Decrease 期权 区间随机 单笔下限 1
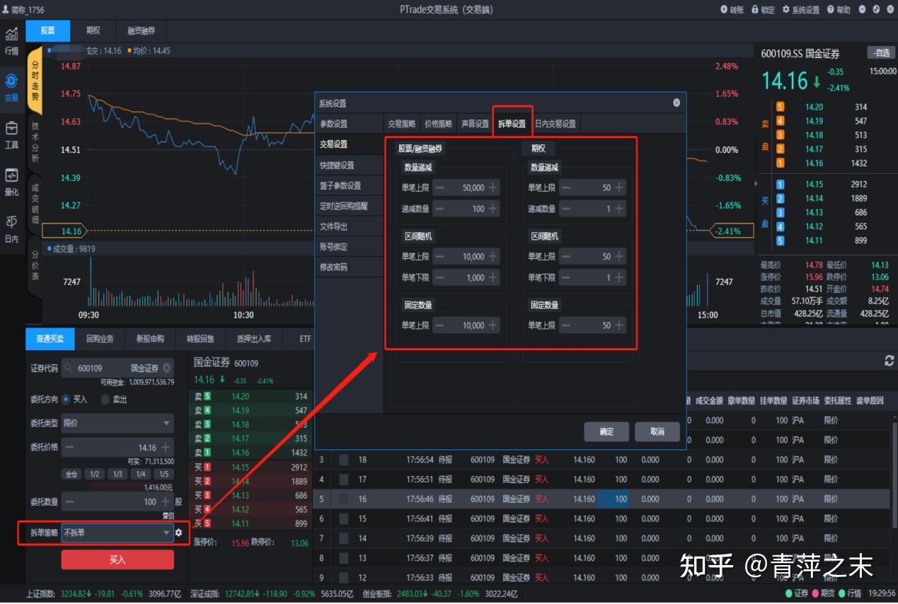898x604 pixels. point(566,277)
